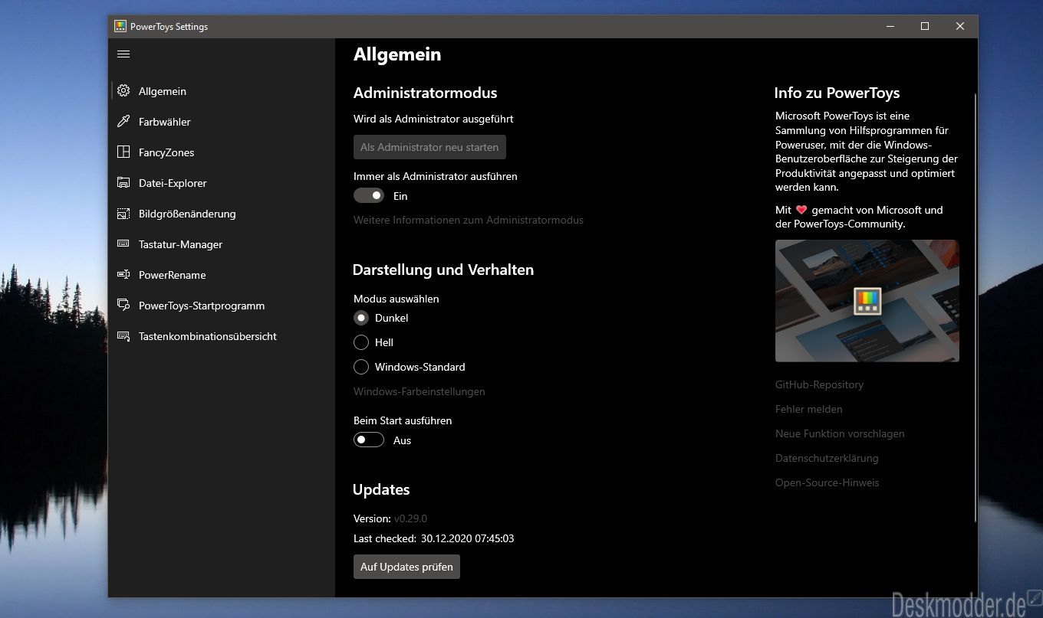Open Tastatur-Manager page
The image size is (1043, 618).
coord(222,244)
